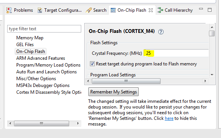Select Program/Memory Load Options

pyautogui.click(x=48, y=65)
